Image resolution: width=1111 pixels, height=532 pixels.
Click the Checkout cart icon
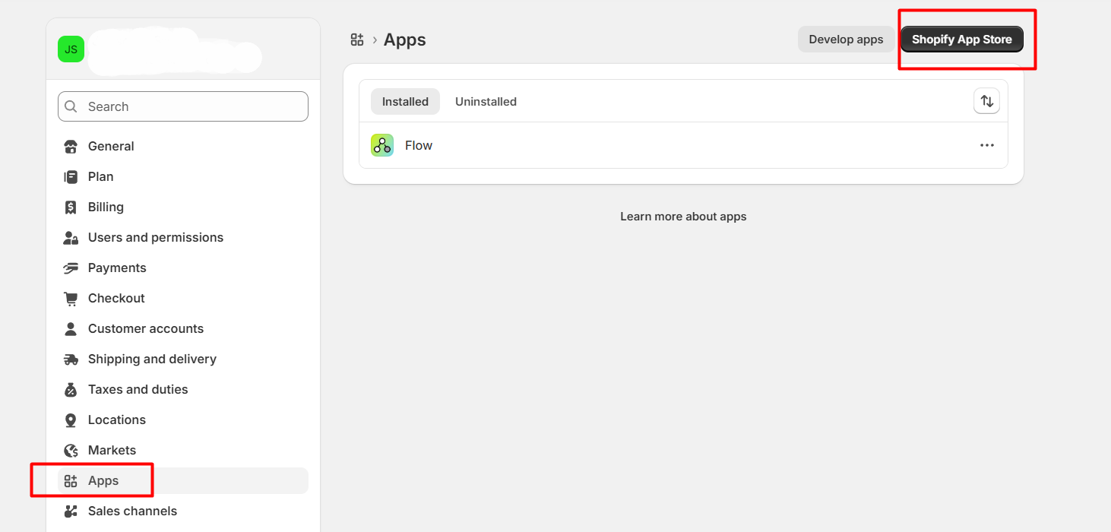71,299
